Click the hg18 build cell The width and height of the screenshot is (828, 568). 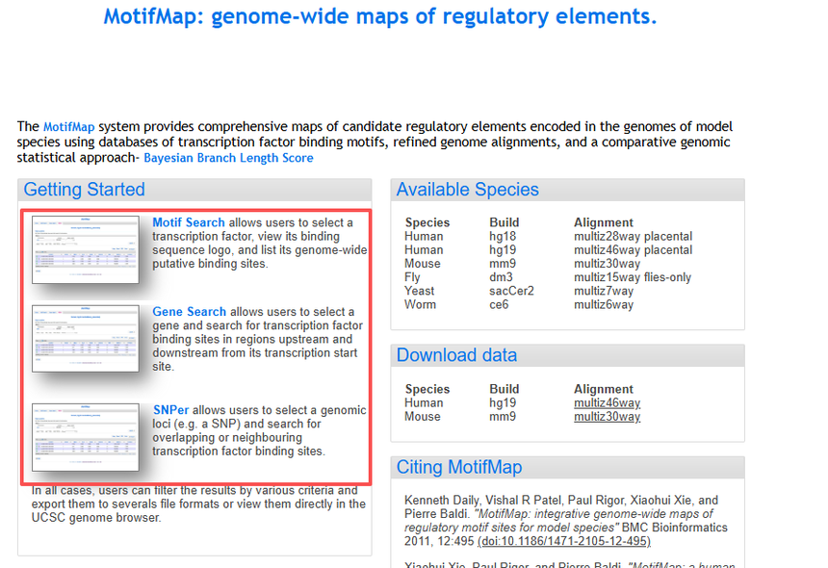pos(503,237)
